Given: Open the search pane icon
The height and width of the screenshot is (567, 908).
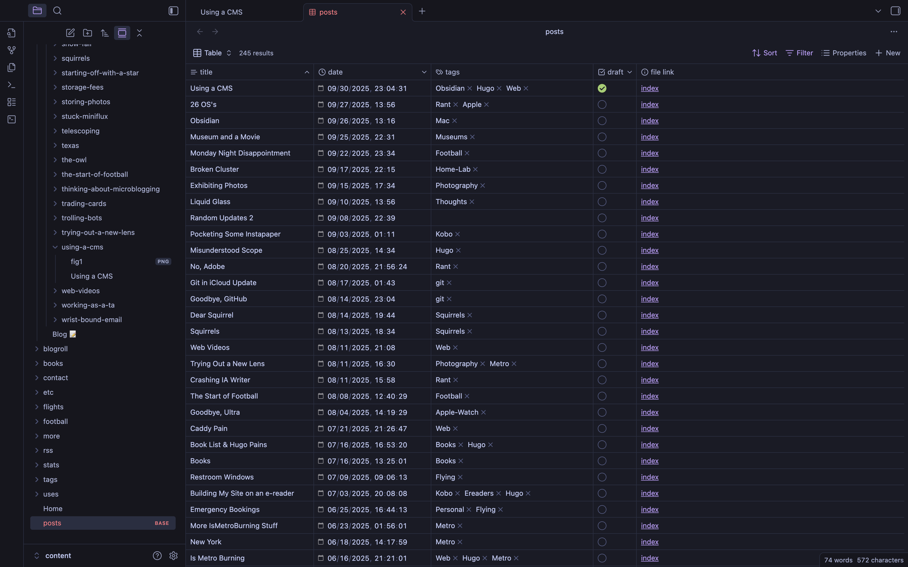Looking at the screenshot, I should pyautogui.click(x=57, y=11).
